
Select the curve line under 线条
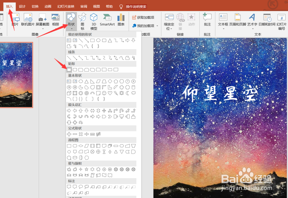coord(122,58)
